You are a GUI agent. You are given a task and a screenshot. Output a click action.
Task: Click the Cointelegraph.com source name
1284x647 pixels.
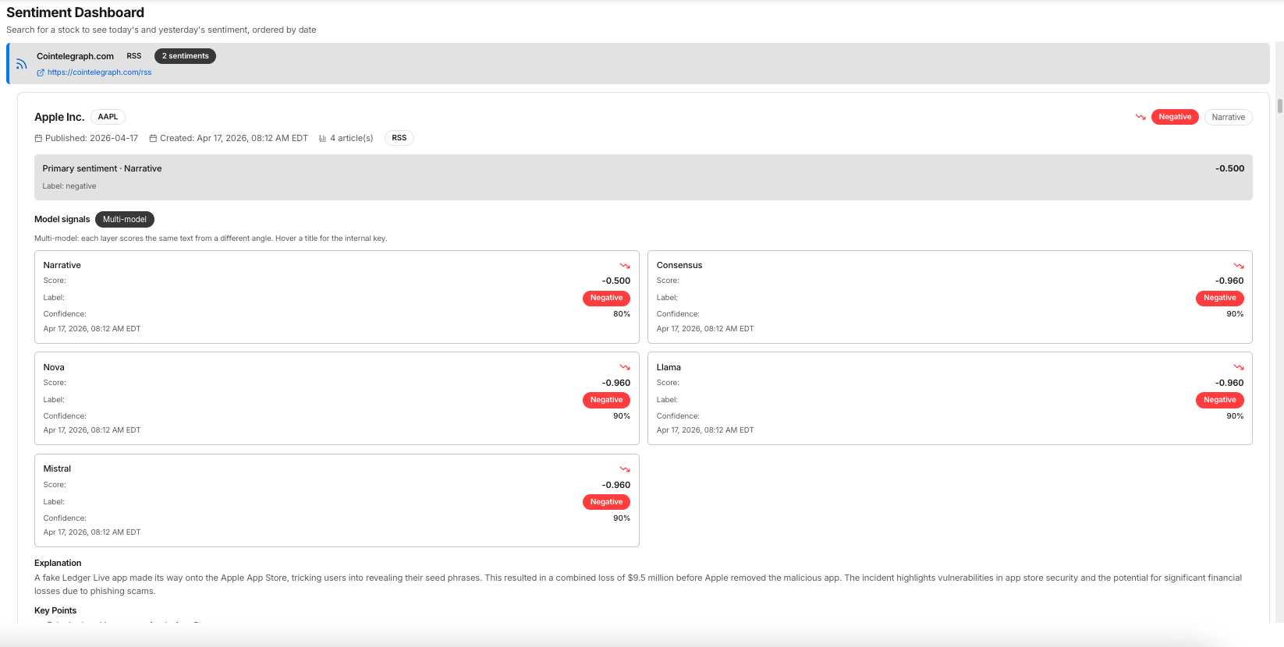pyautogui.click(x=75, y=56)
